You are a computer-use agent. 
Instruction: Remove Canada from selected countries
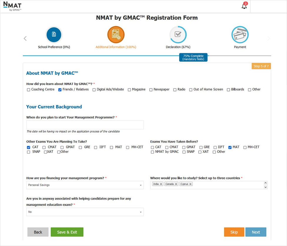176,184
